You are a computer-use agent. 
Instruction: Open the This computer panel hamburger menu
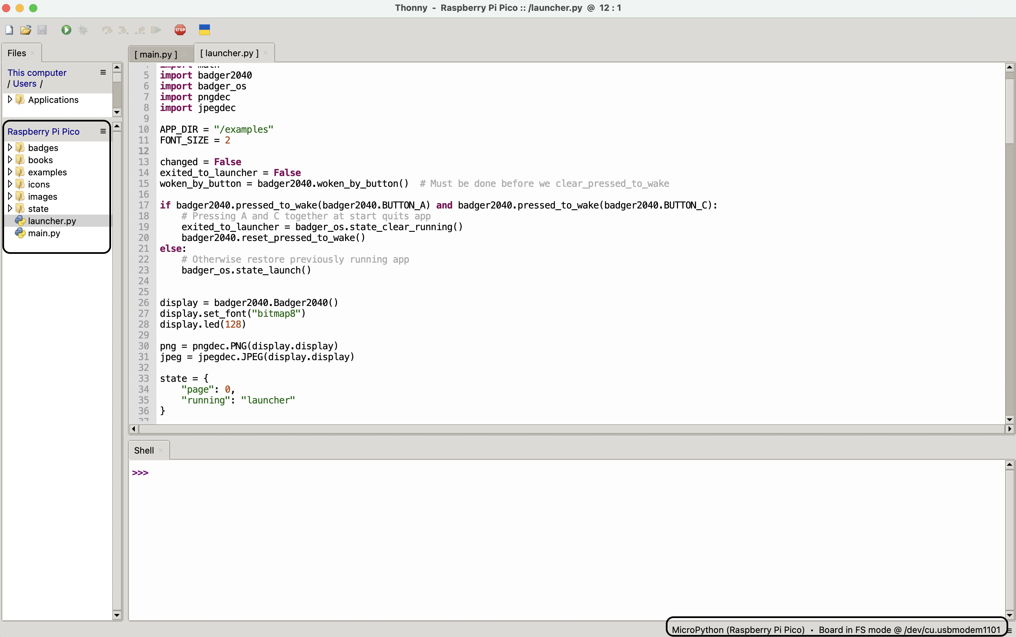[103, 72]
